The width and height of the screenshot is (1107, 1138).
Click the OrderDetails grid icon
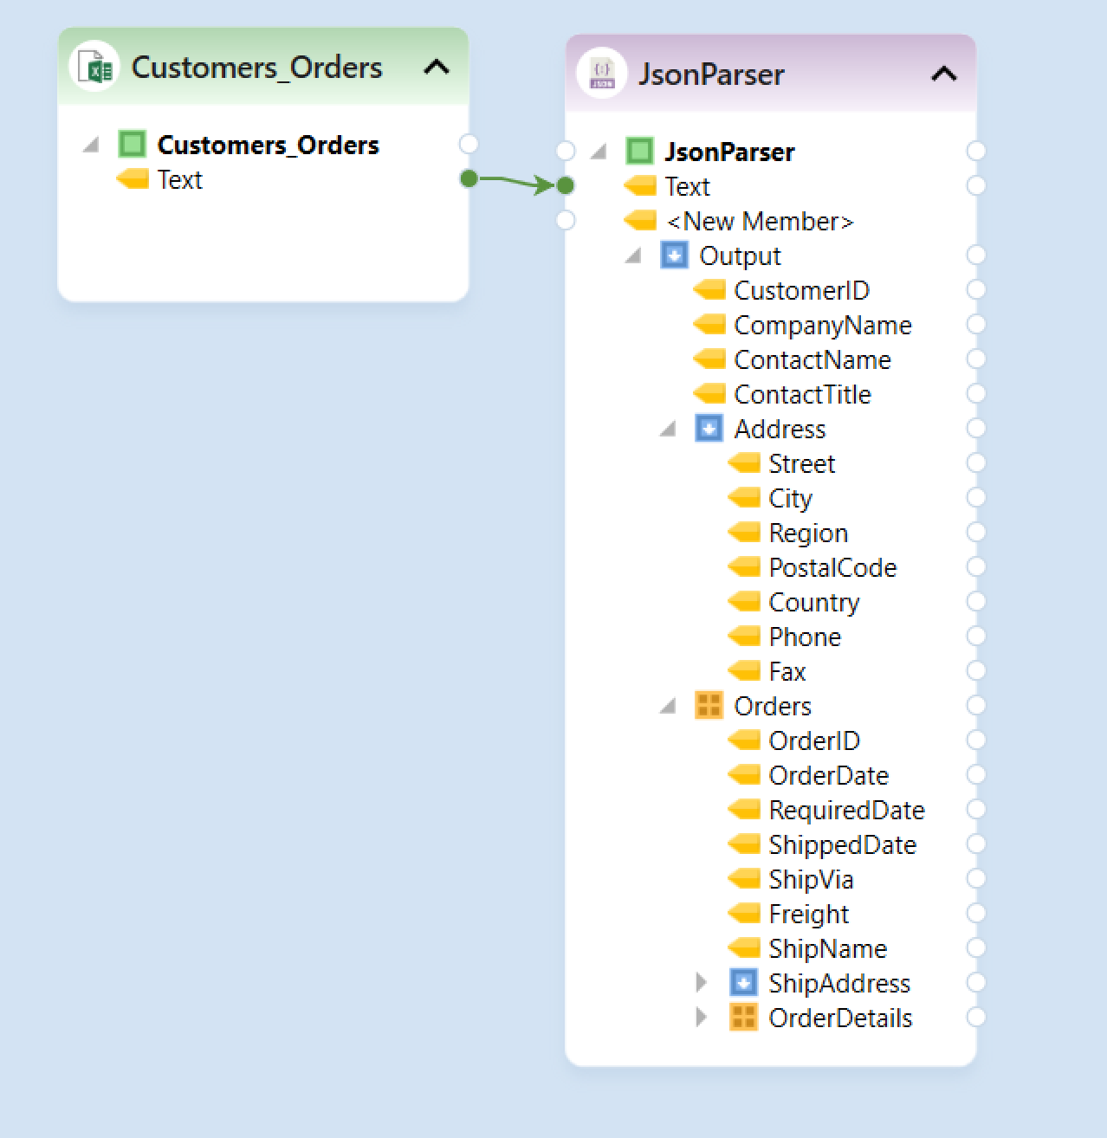[x=743, y=1018]
